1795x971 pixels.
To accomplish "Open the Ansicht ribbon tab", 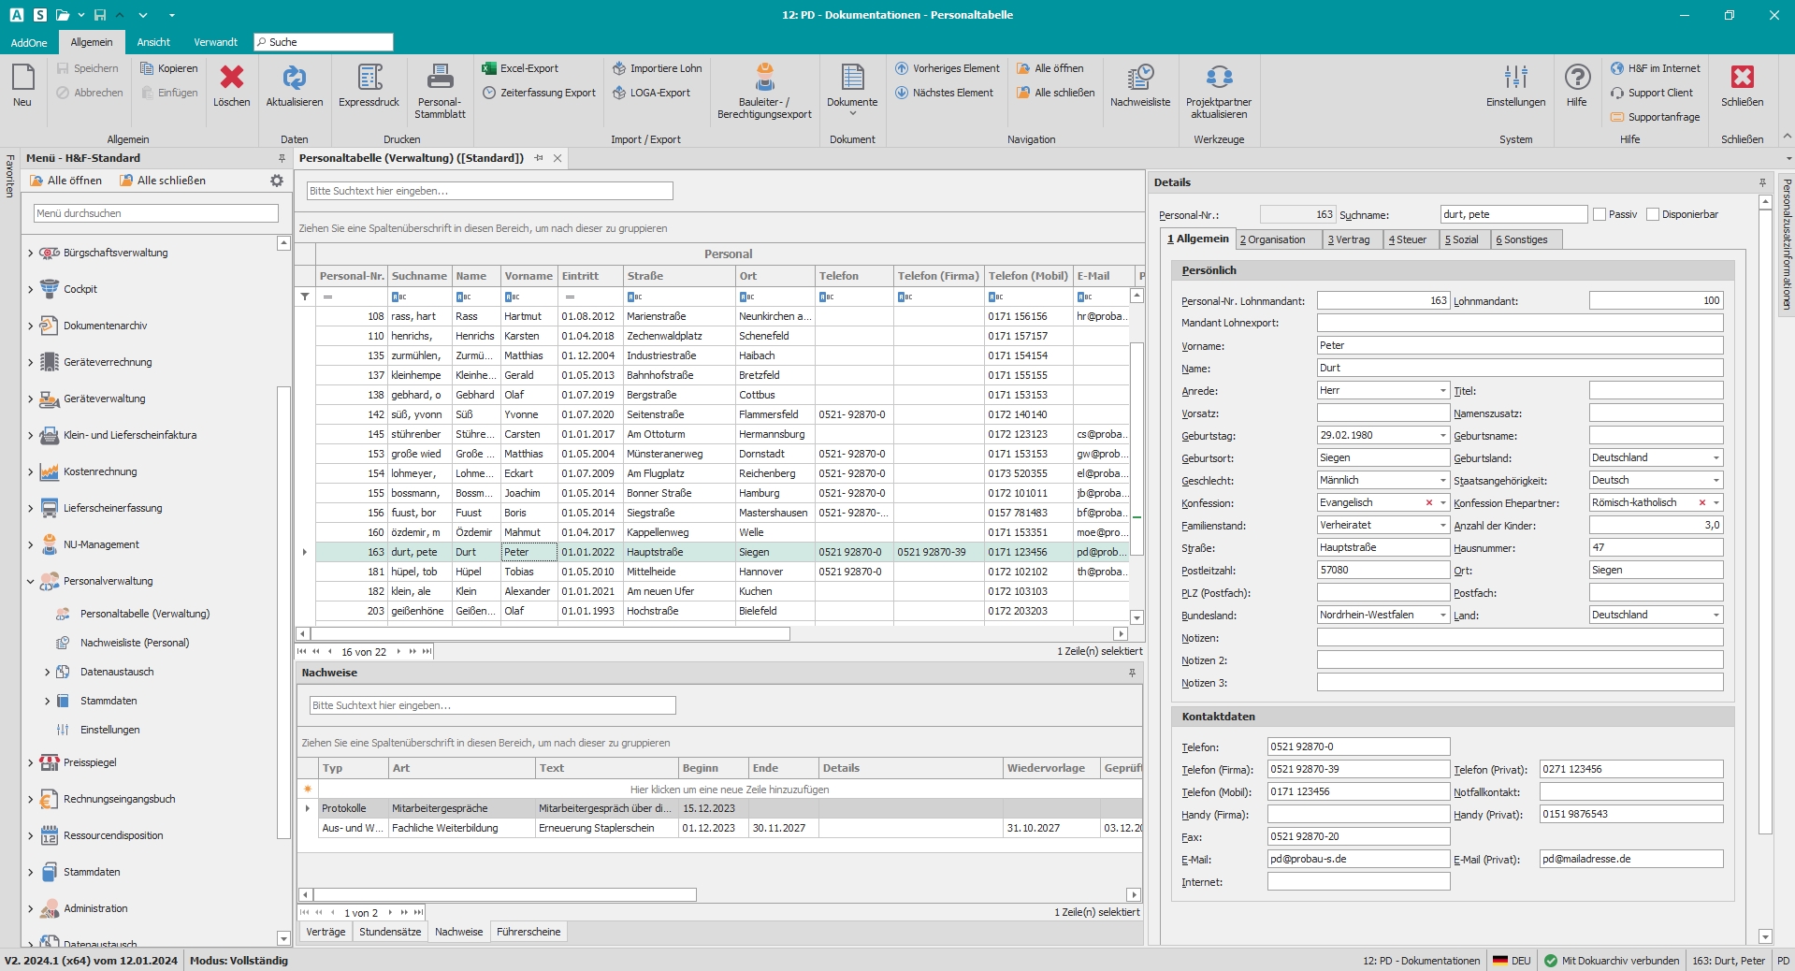I will 153,42.
